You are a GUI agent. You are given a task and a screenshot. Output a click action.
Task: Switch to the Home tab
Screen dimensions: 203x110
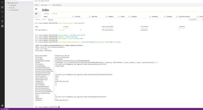(x=36, y=5)
